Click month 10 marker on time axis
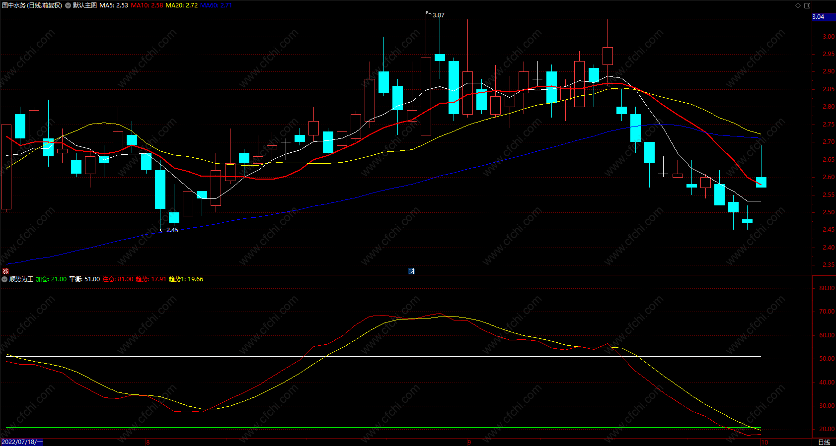836x446 pixels. coord(765,442)
